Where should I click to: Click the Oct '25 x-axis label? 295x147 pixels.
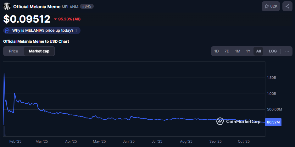click(x=244, y=141)
